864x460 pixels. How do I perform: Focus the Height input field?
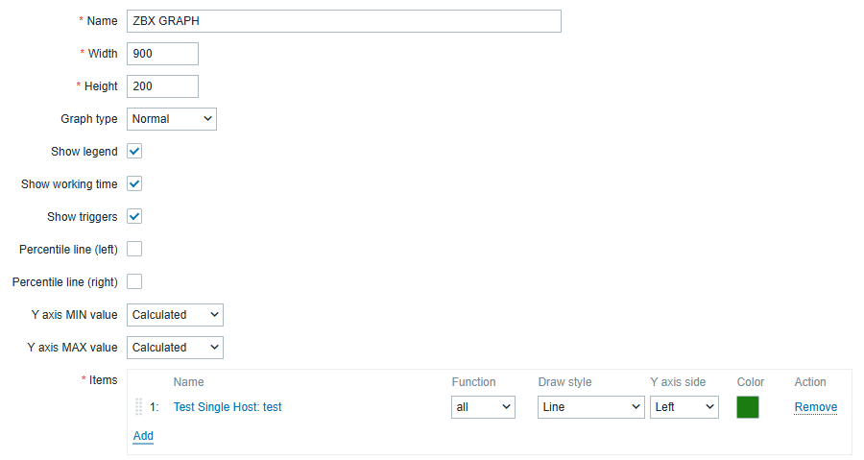coord(162,86)
